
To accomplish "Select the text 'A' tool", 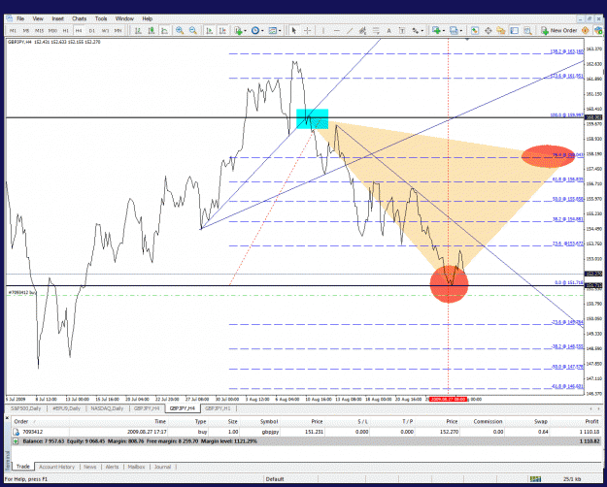I will point(389,30).
